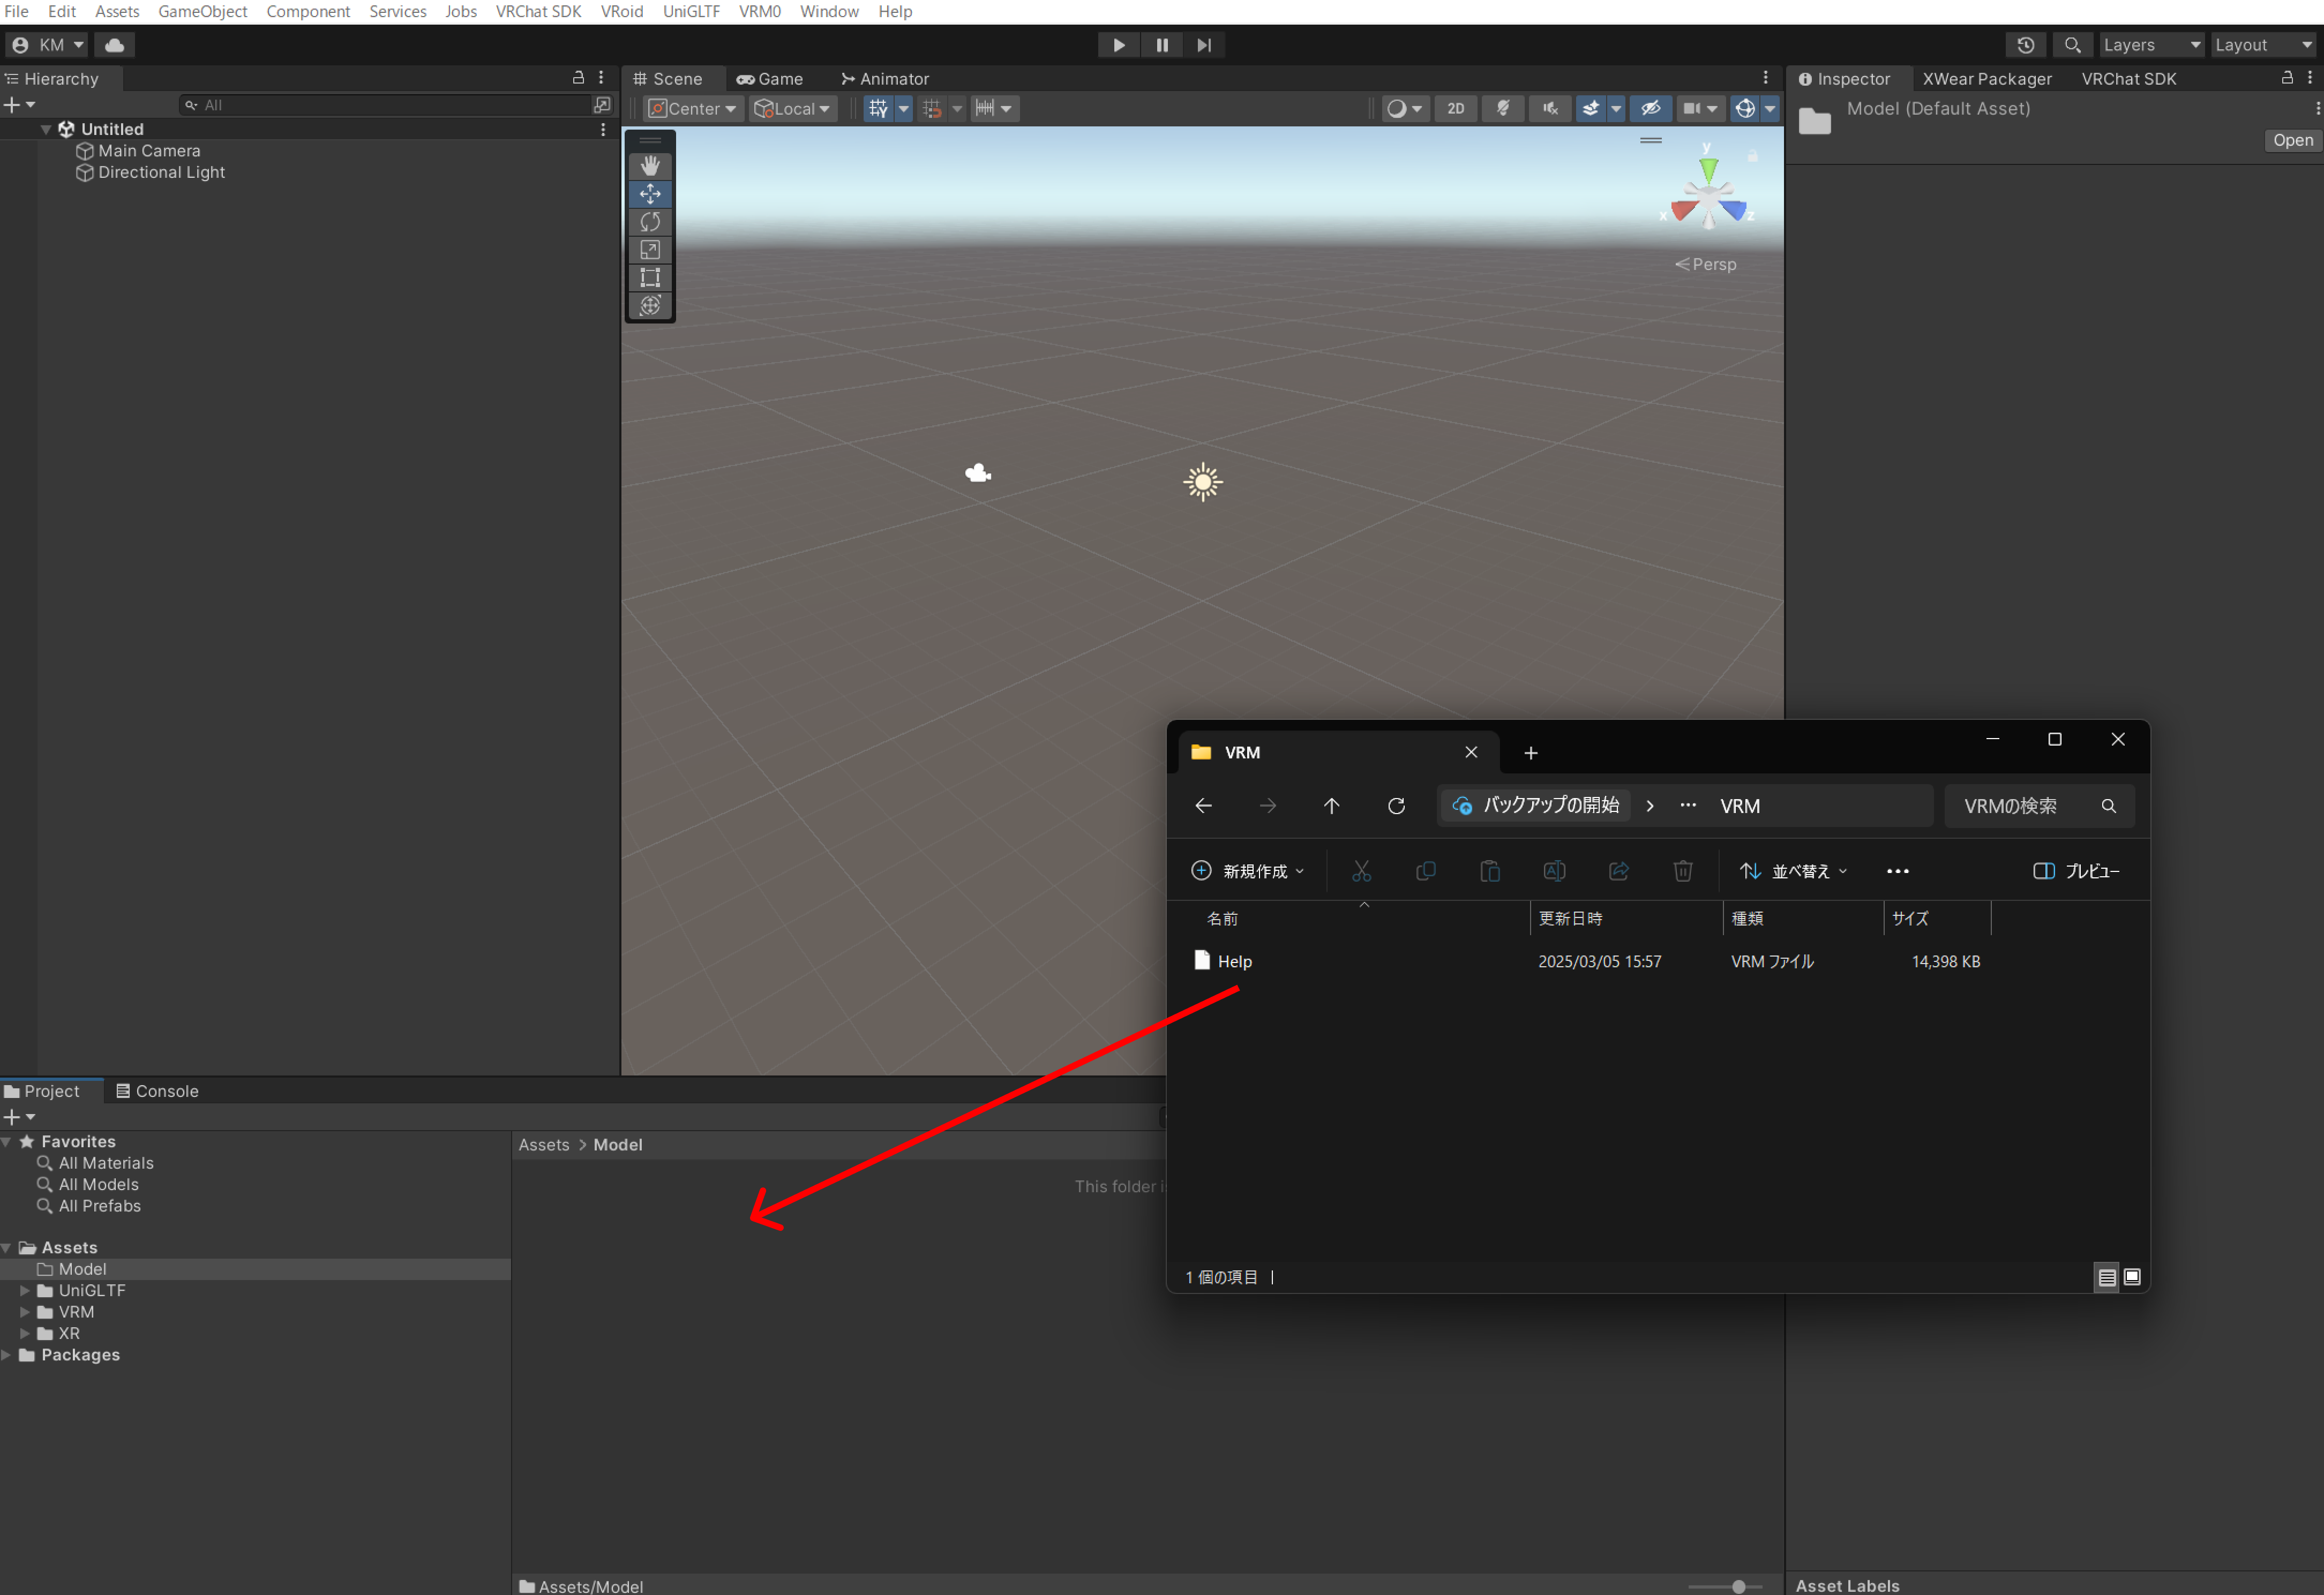Click the Play button in Unity
Image resolution: width=2324 pixels, height=1595 pixels.
(x=1119, y=45)
